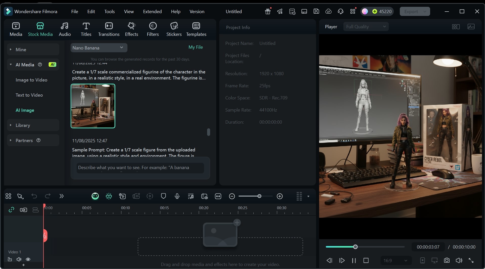Lock the Video 1 track

click(10, 259)
